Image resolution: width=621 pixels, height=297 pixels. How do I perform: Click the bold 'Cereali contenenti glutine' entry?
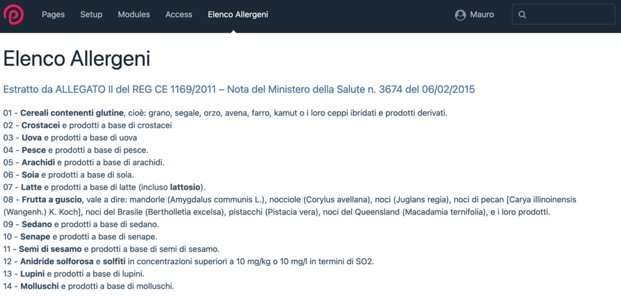click(x=72, y=113)
